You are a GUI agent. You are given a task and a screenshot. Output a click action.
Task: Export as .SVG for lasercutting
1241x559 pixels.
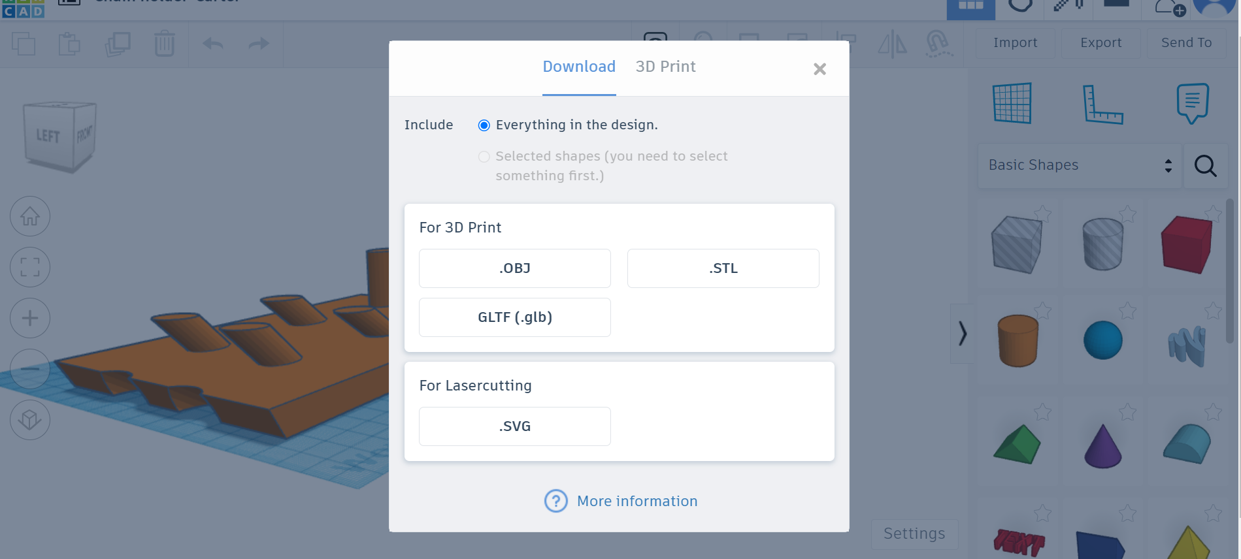(x=515, y=426)
